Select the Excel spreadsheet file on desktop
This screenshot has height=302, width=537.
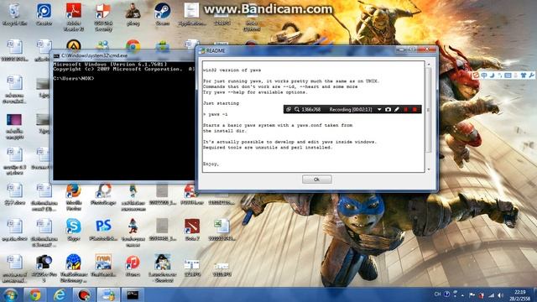point(222,230)
